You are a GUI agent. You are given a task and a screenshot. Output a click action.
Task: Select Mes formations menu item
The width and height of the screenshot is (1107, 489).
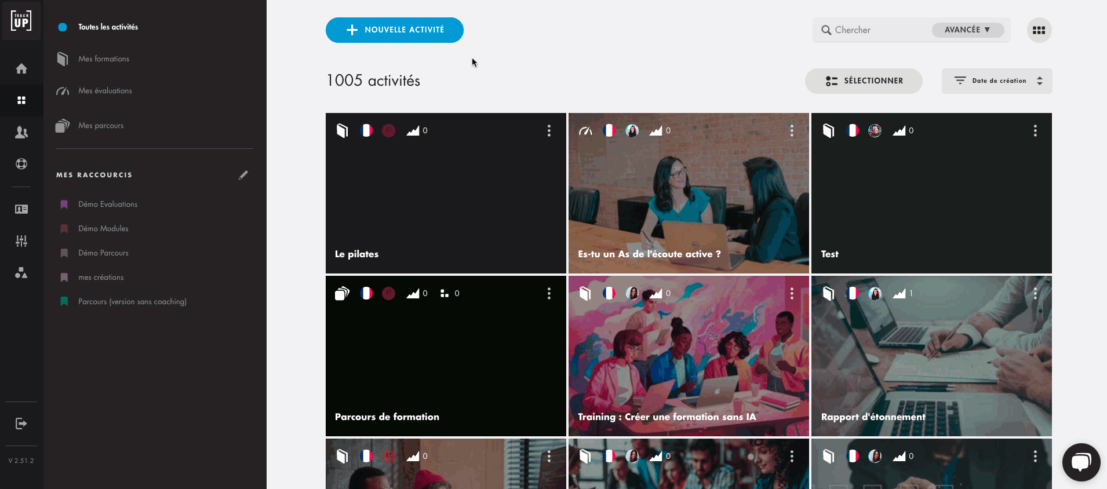104,59
